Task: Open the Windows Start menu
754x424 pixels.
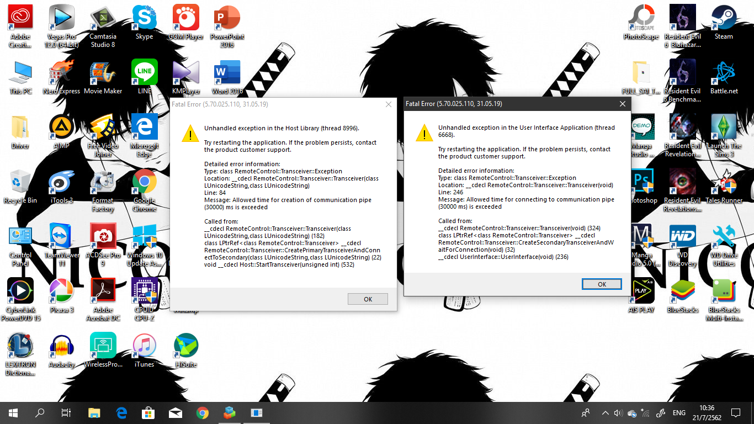Action: coord(13,412)
